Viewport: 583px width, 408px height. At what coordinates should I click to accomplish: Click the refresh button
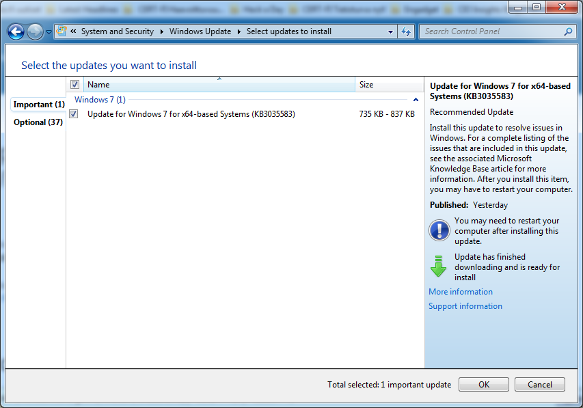pyautogui.click(x=406, y=32)
